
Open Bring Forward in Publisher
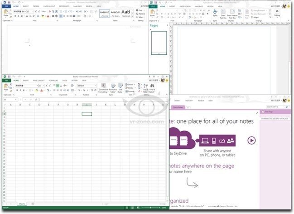[259, 10]
